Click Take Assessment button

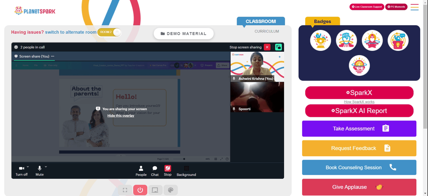[359, 128]
